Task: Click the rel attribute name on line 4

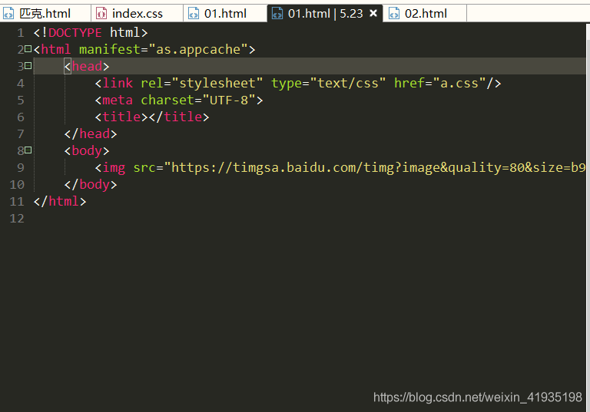Action: (152, 83)
